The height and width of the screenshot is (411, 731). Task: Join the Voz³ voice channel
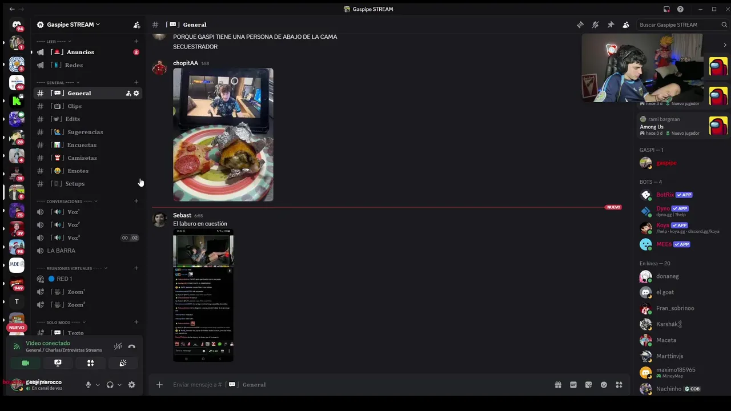tap(87, 237)
